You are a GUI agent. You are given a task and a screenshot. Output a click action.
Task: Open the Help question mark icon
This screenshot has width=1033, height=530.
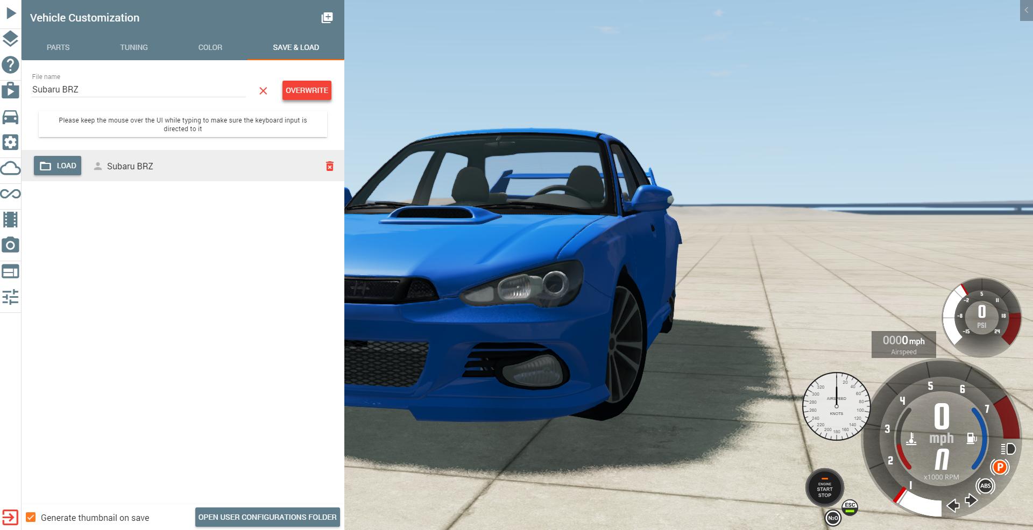(x=10, y=65)
